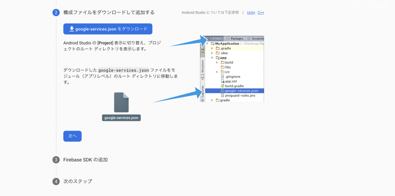Continue with the 次へ button
The image size is (395, 196).
coord(72,136)
